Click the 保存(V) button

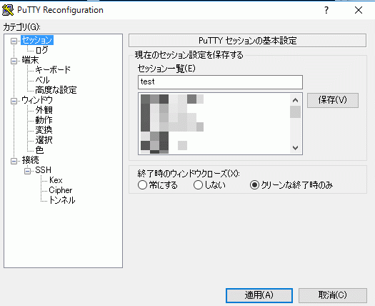(333, 100)
